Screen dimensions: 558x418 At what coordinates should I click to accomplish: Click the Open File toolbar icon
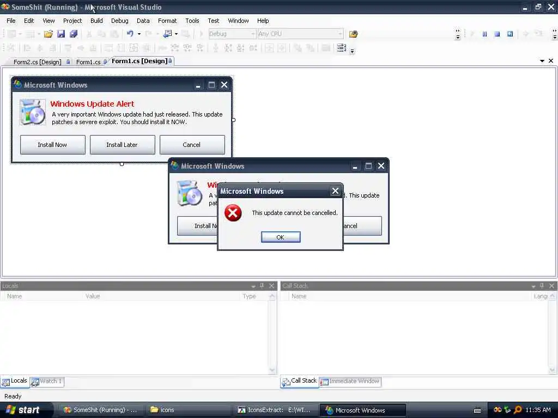[48, 34]
